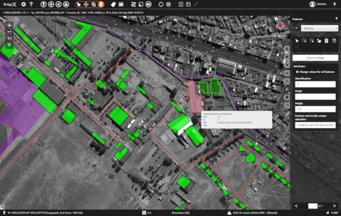This screenshot has width=341, height=216.
Task: Go to previous feature with left arrow
Action: point(296,206)
